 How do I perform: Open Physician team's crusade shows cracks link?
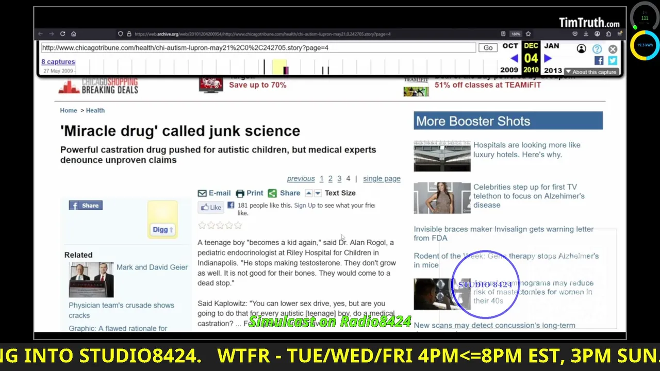point(121,310)
